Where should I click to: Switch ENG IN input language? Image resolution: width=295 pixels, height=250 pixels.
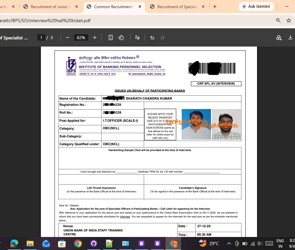click(x=280, y=243)
